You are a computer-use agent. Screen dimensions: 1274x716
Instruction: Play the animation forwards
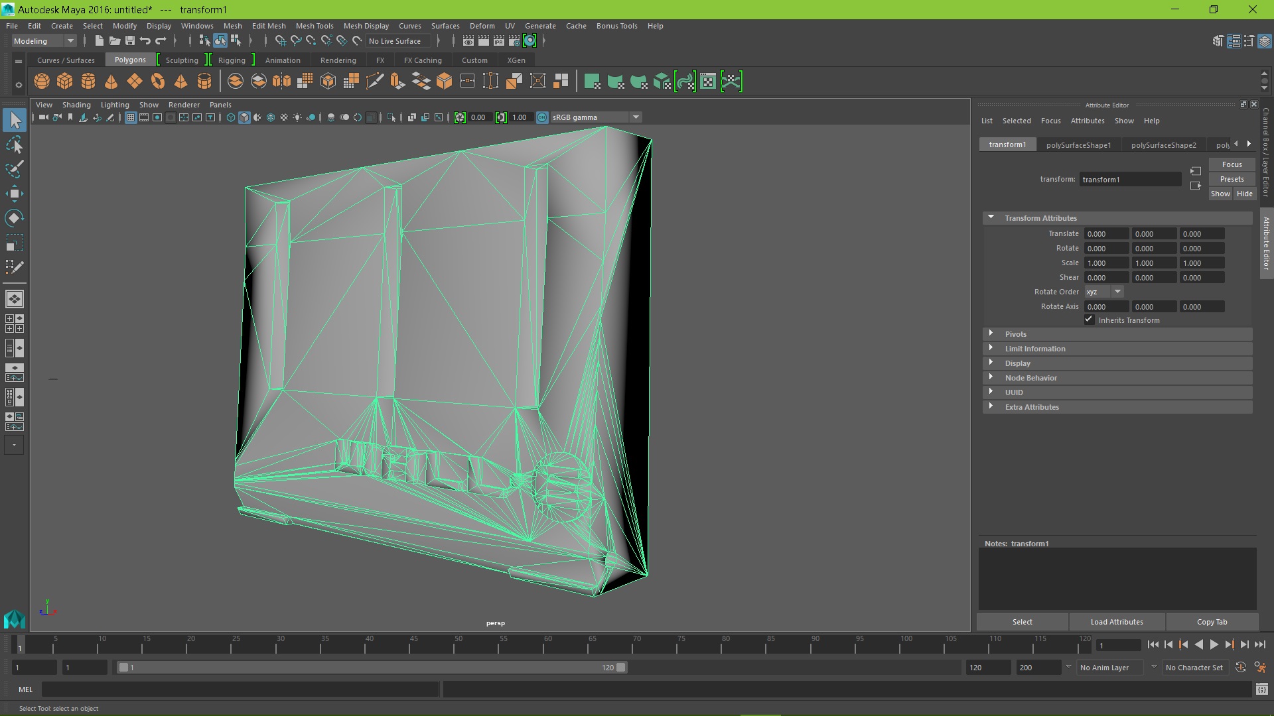[x=1214, y=644]
